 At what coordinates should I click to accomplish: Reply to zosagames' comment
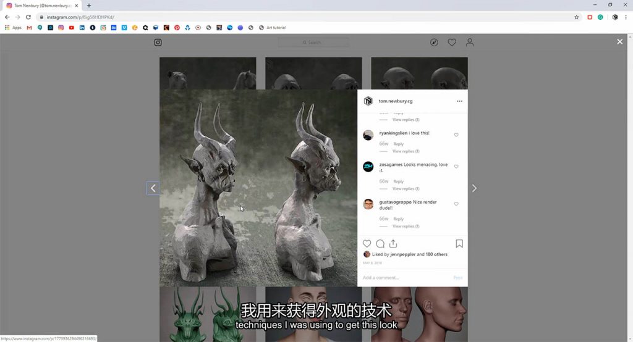coord(399,181)
